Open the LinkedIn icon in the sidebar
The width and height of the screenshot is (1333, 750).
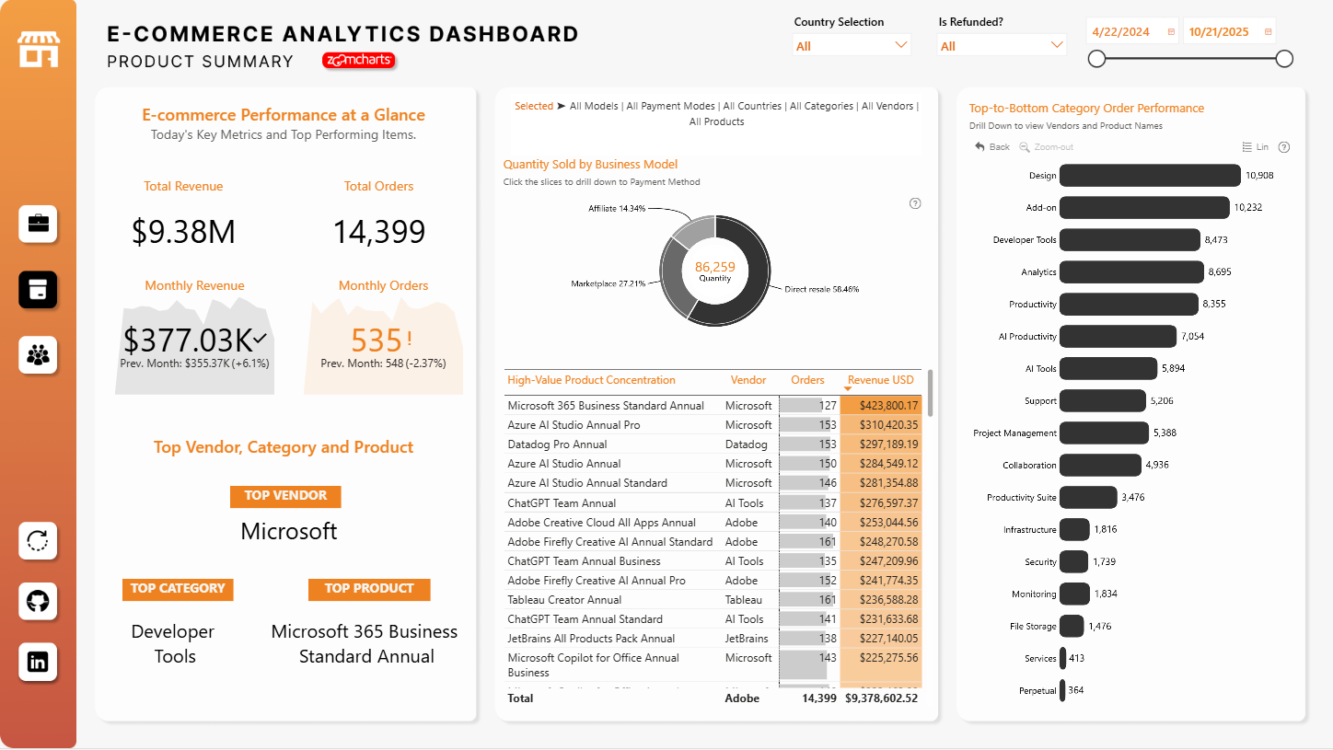tap(38, 662)
